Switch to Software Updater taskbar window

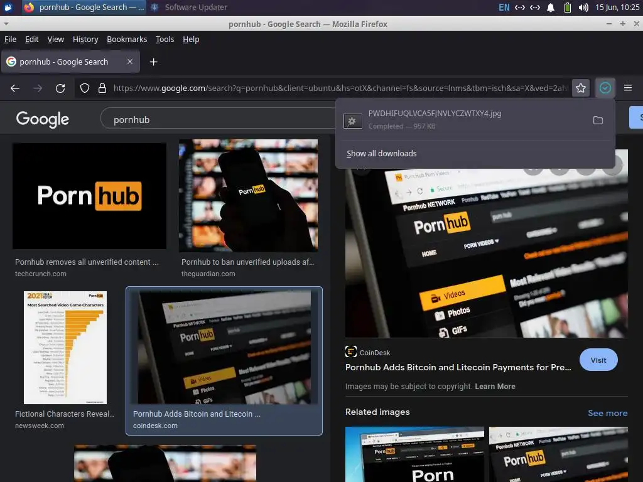click(x=190, y=8)
